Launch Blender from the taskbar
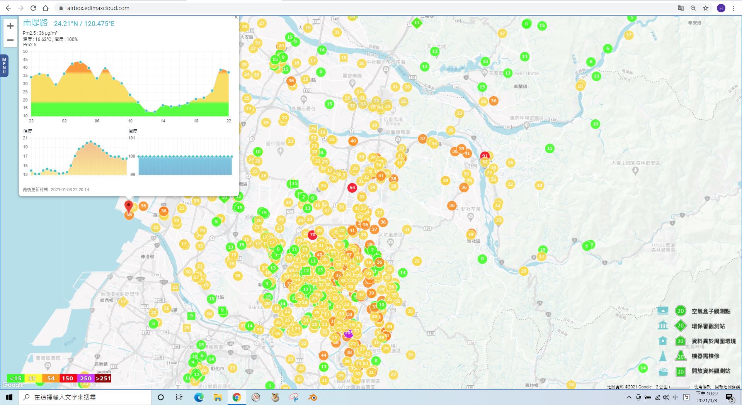Screen dimensions: 742x405 coord(313,397)
